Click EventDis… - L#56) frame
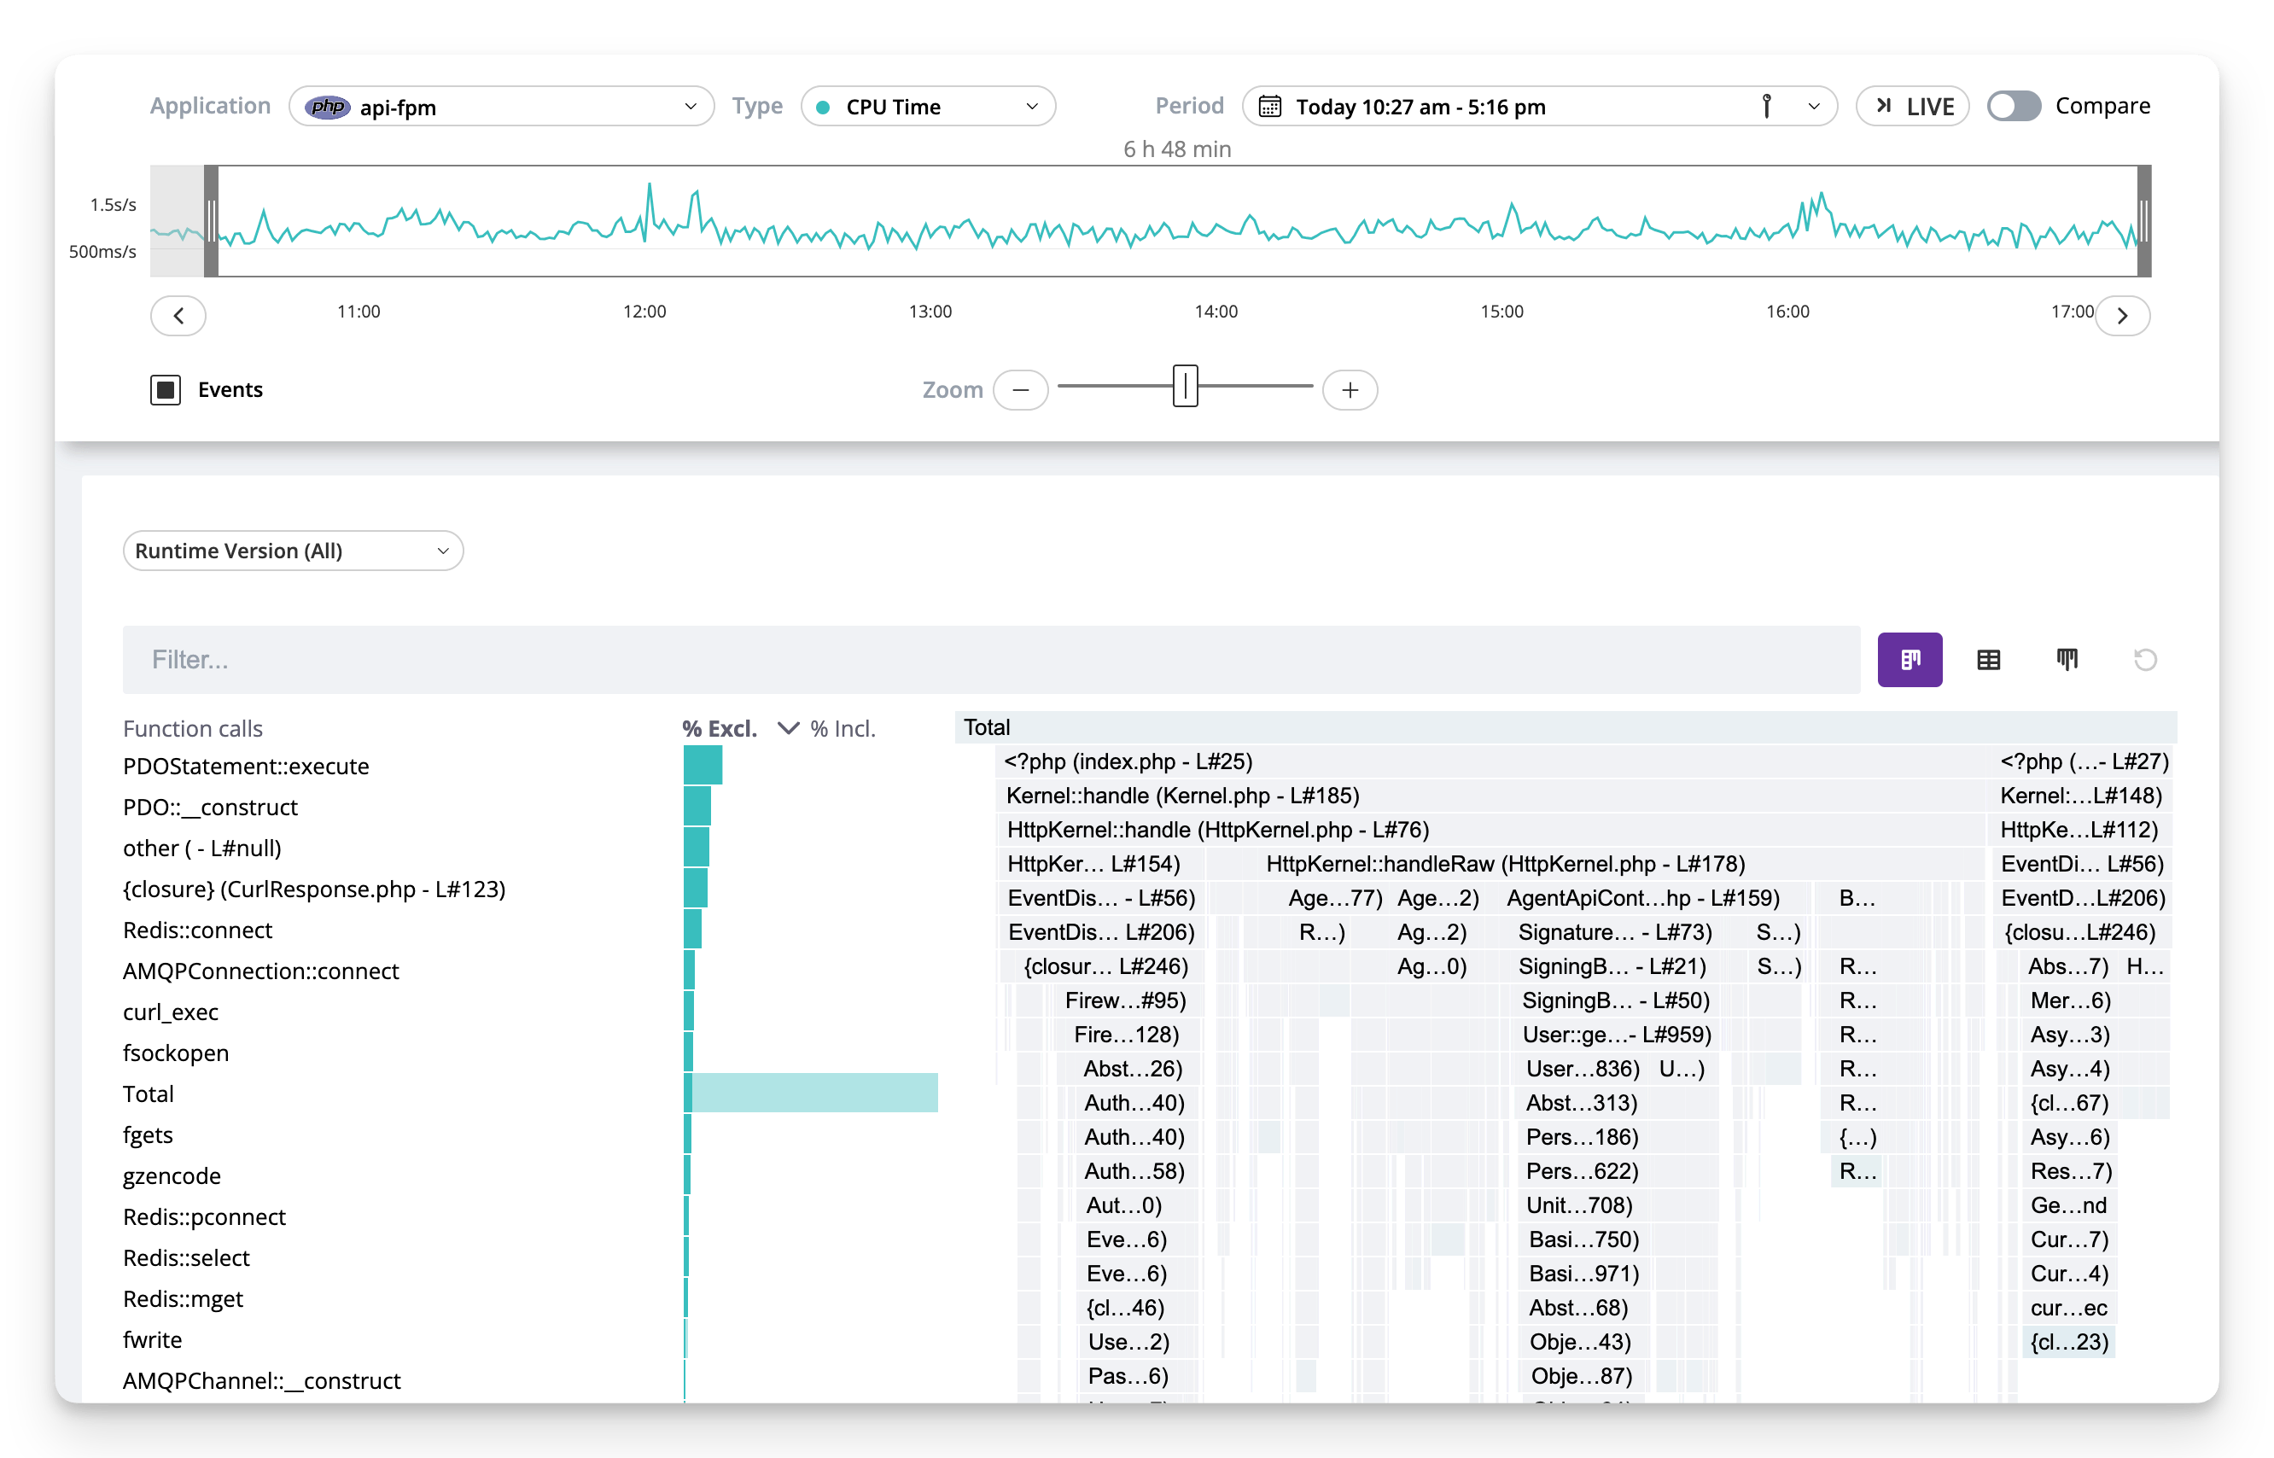This screenshot has height=1458, width=2274. coord(1100,897)
